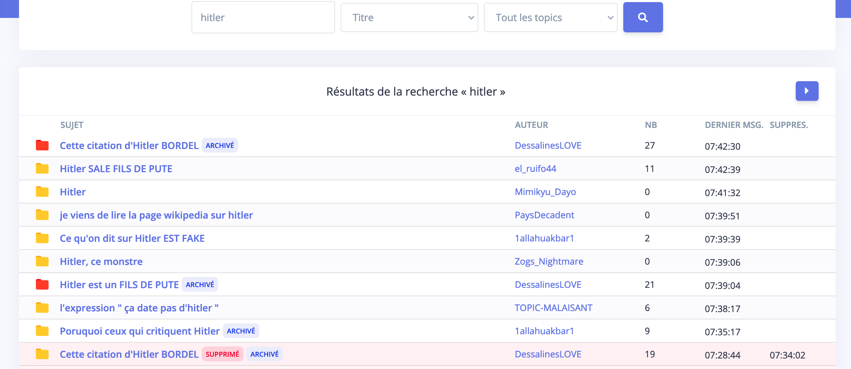Click ARCHIVÉ badge on first topic row
This screenshot has height=369, width=851.
tap(220, 145)
